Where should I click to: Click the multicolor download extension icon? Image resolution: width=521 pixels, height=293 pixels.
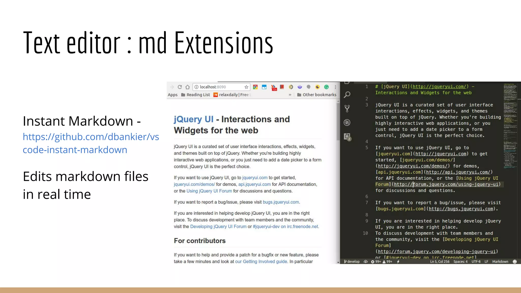tap(255, 87)
